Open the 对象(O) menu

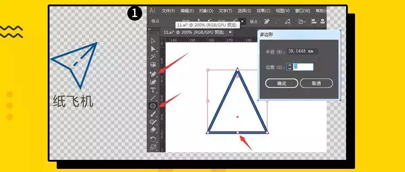click(x=206, y=11)
